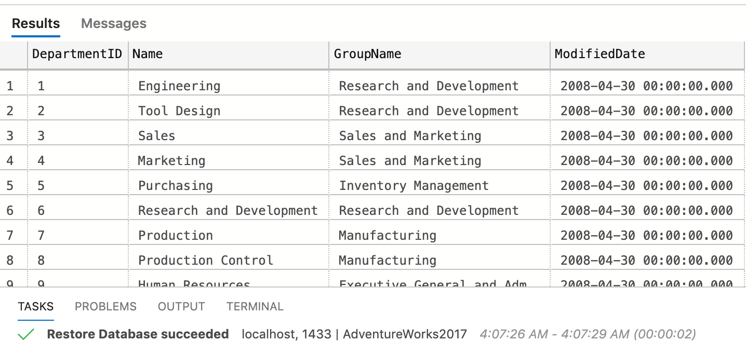This screenshot has width=746, height=355.
Task: Select the Results tab
Action: pos(36,24)
